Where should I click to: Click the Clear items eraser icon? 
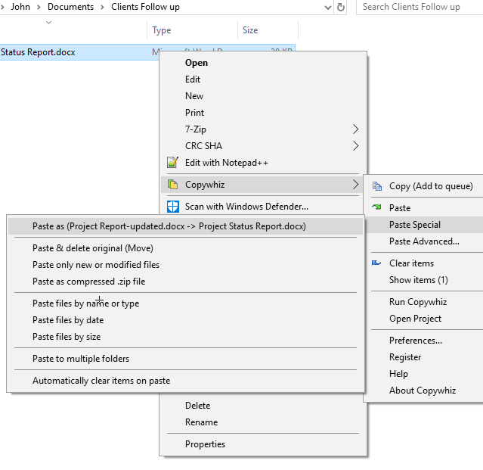click(376, 263)
